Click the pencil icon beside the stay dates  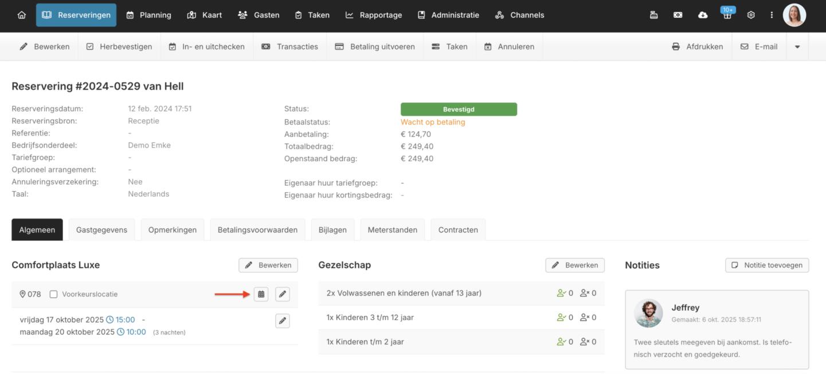tap(282, 321)
